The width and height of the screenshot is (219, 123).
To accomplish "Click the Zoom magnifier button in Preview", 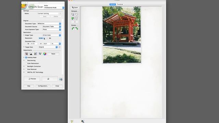I will tap(75, 8).
